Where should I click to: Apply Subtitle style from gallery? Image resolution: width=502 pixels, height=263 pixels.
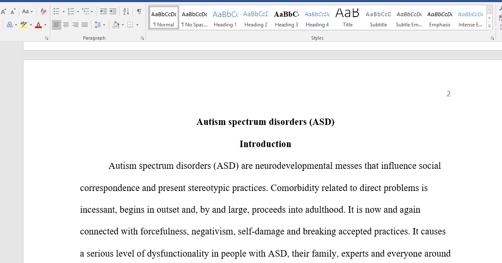click(379, 18)
